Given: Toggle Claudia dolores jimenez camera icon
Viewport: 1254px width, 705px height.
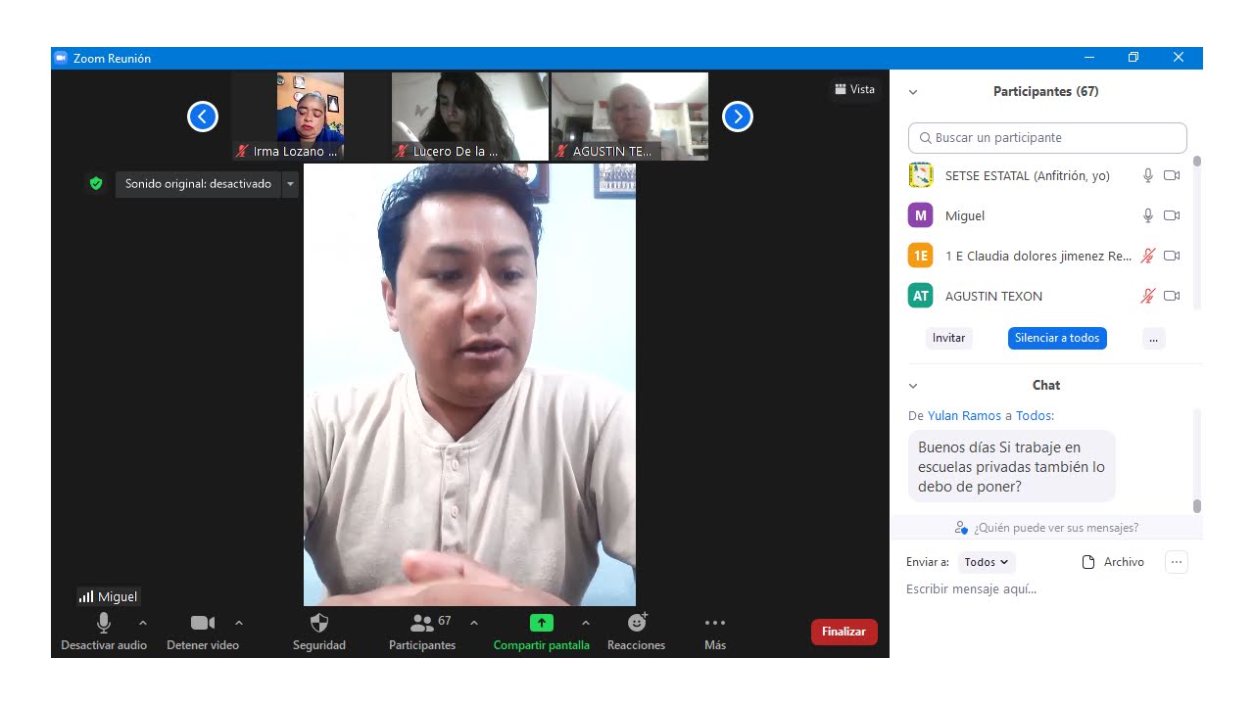Looking at the screenshot, I should tap(1172, 256).
